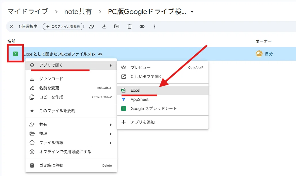Screen dimensions: 296x176
Task: Choose ダウンロード from context menu
Action: (x=71, y=79)
